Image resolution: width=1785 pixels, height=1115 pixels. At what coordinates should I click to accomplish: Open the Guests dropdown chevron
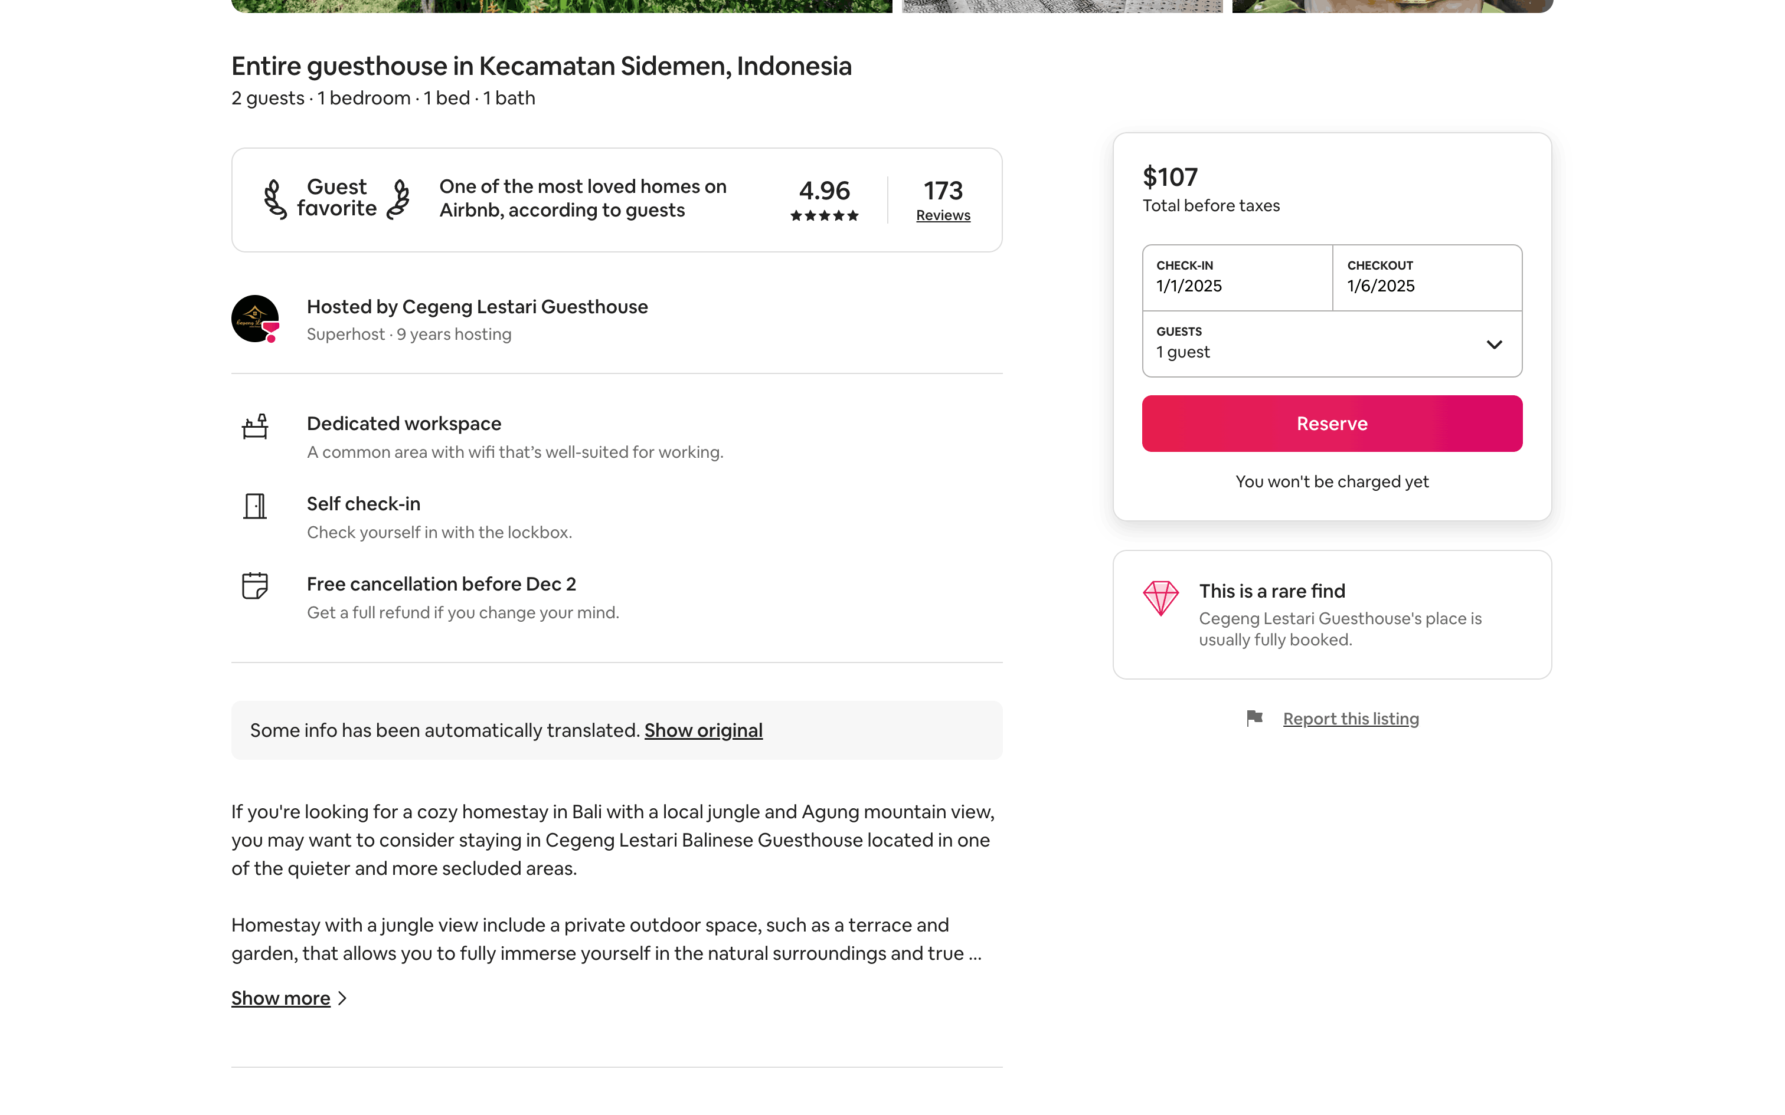[1493, 345]
